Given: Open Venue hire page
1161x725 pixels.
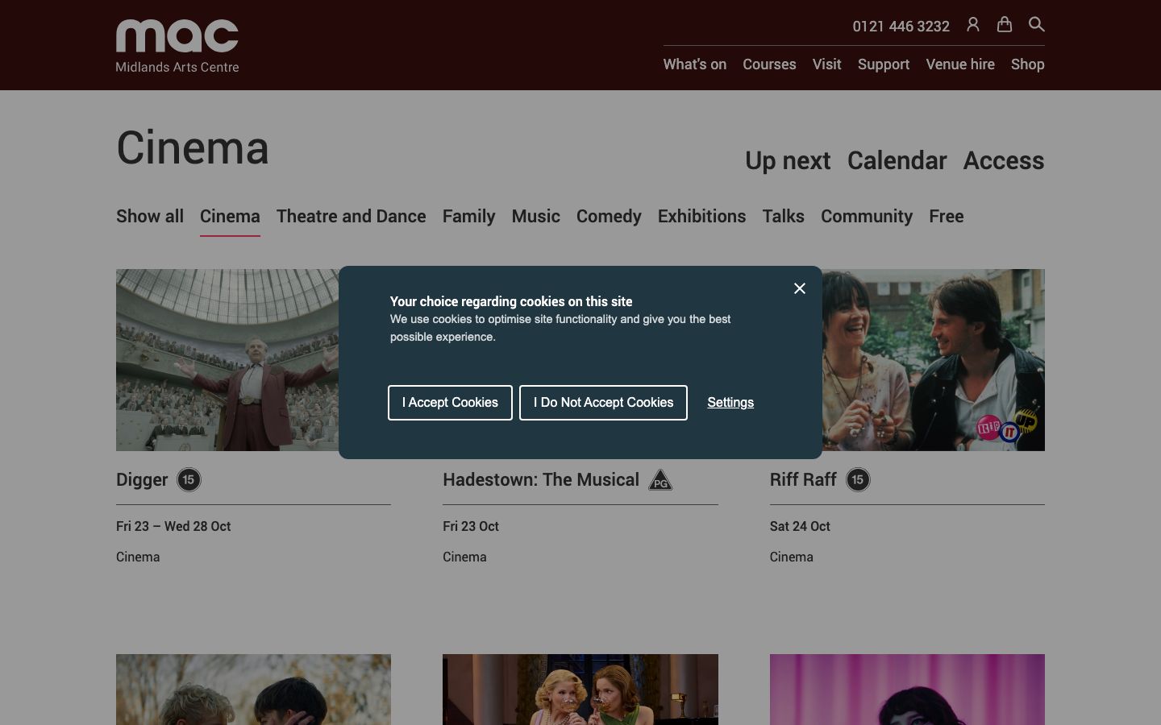Looking at the screenshot, I should click(x=960, y=64).
